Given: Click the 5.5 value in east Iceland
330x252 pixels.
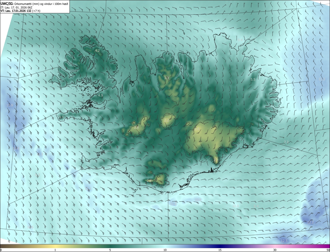Looking at the screenshot, I should tap(253, 80).
